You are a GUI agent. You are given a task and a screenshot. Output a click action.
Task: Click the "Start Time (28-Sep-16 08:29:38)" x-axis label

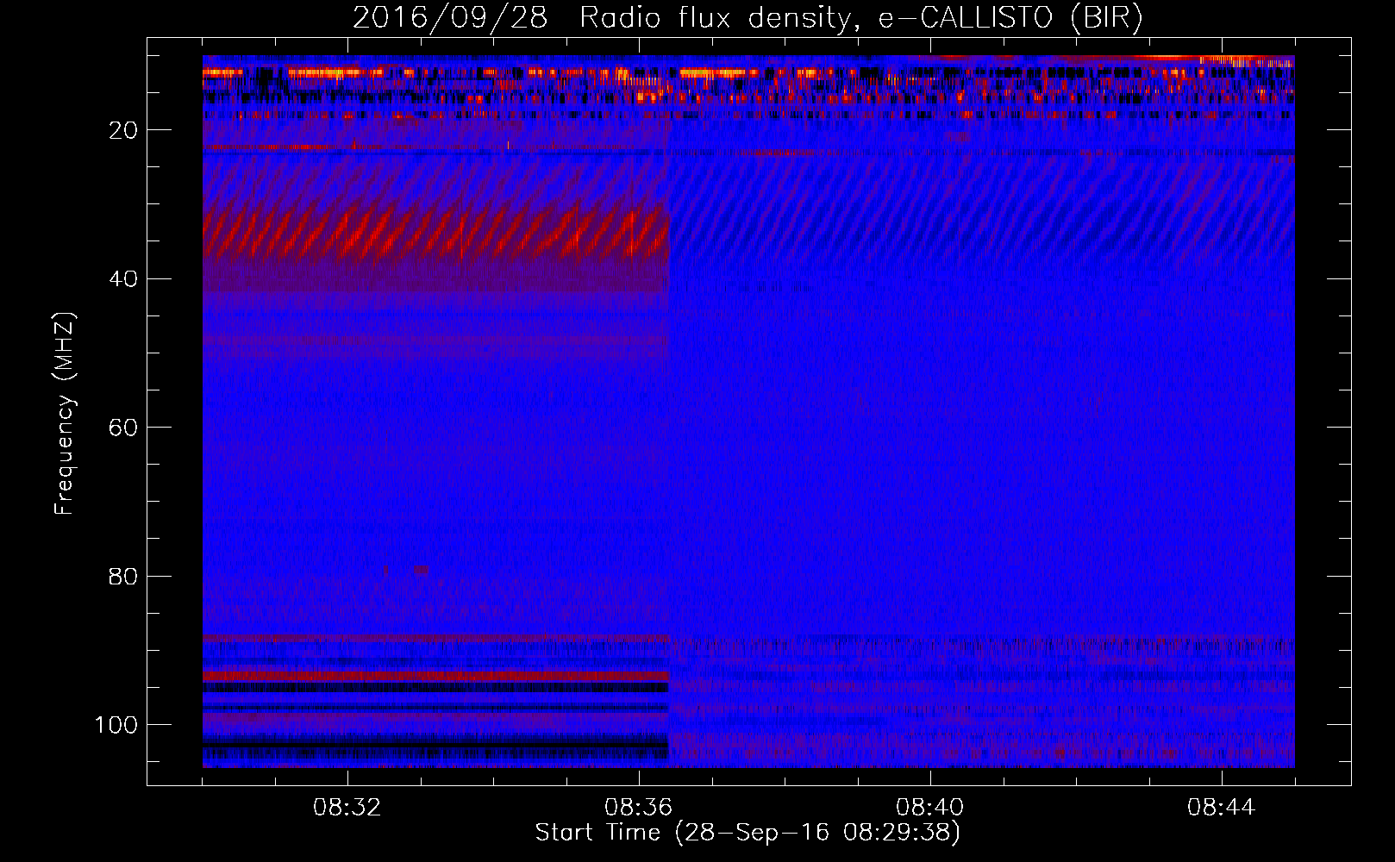pyautogui.click(x=748, y=833)
